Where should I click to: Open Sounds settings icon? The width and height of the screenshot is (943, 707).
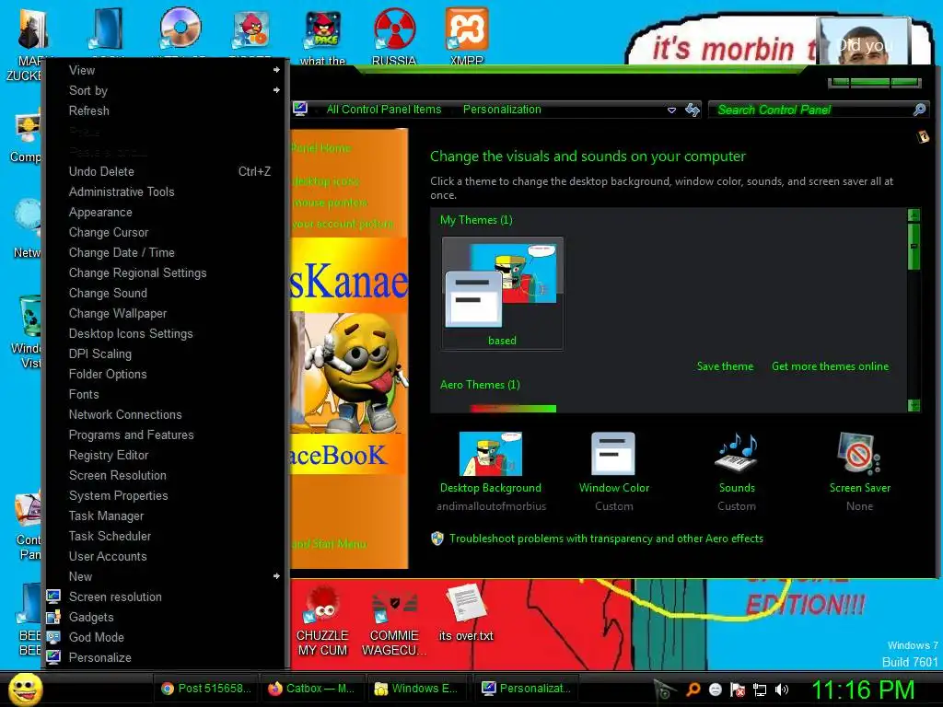point(737,452)
